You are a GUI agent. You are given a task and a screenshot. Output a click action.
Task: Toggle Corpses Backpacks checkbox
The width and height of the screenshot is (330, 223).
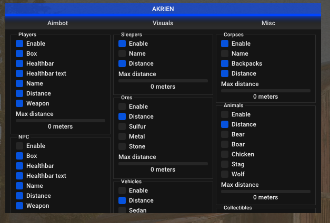coord(225,63)
